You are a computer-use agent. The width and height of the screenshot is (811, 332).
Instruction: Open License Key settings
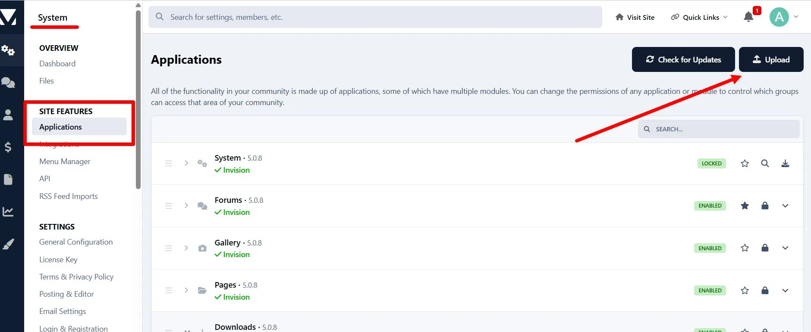pyautogui.click(x=58, y=260)
